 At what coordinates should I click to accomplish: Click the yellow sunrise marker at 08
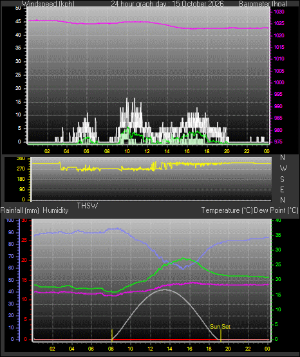tap(112, 335)
